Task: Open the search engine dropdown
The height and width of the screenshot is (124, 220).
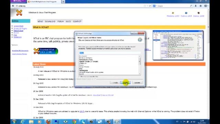Action: (x=155, y=6)
